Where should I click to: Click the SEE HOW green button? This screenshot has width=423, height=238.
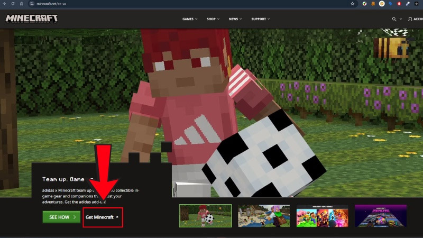coord(61,217)
